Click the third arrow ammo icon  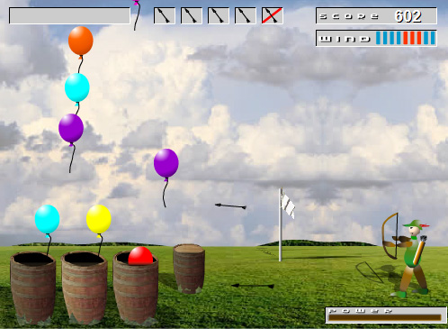click(x=219, y=15)
